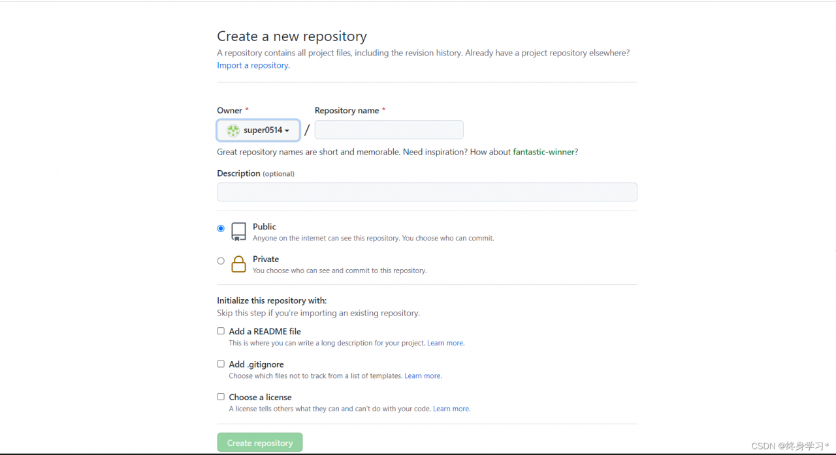This screenshot has height=455, width=836.
Task: Click the super0514 avatar identicon
Action: coord(233,130)
